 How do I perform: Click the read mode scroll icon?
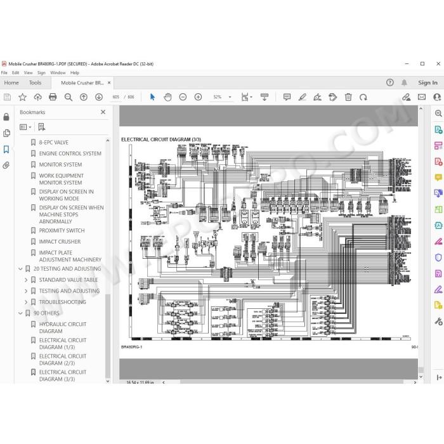point(264,97)
